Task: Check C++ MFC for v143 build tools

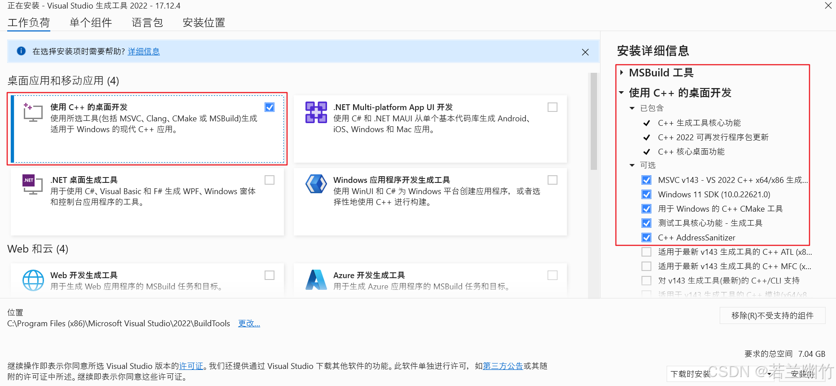Action: [646, 266]
